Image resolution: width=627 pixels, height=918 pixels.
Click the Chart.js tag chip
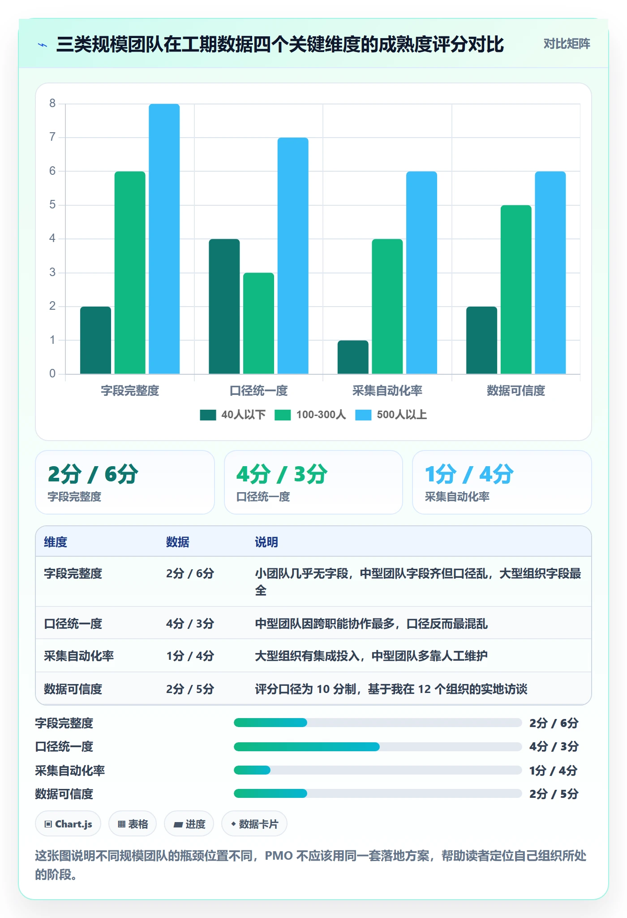pyautogui.click(x=68, y=824)
